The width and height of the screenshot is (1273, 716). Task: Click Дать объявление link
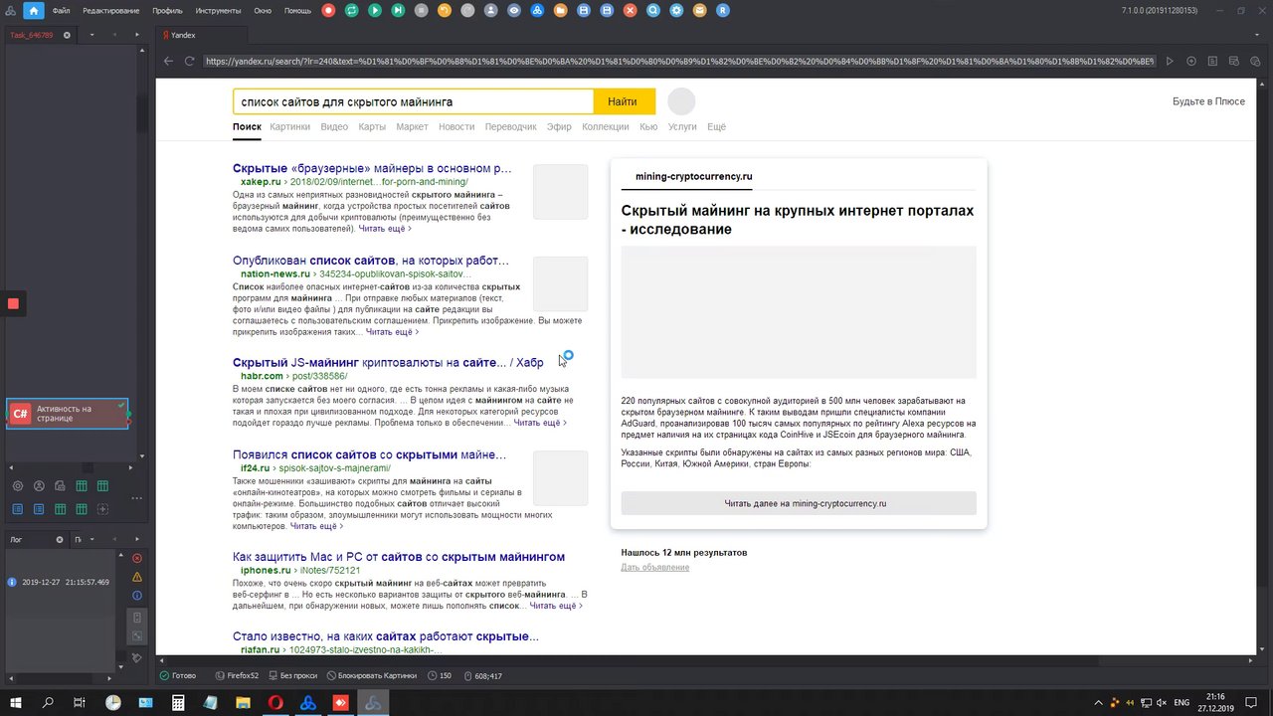point(654,567)
